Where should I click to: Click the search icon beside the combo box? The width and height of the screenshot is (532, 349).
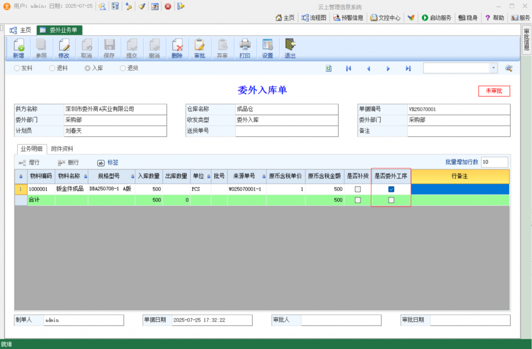[x=509, y=68]
